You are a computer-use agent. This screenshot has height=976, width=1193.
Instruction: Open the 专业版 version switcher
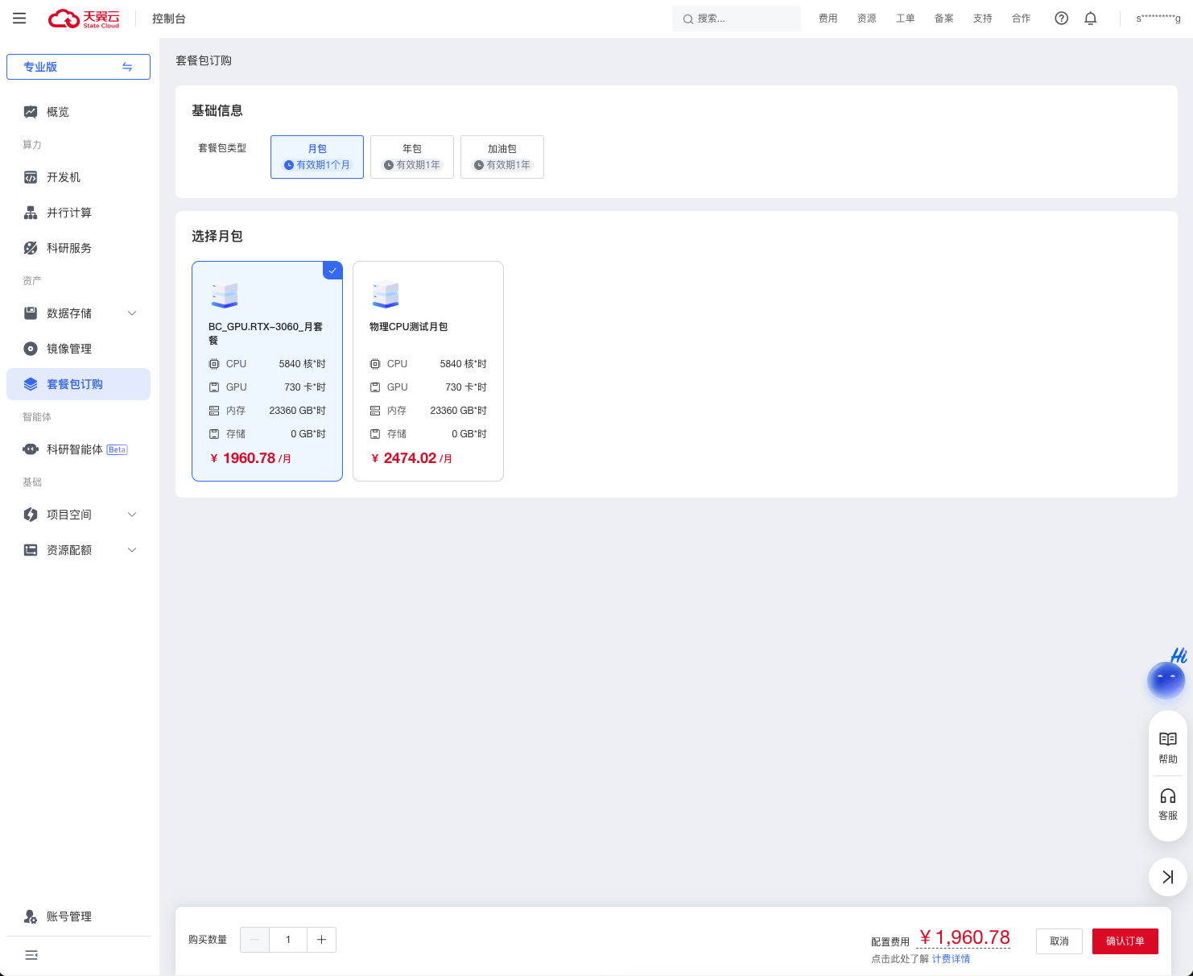(x=78, y=67)
